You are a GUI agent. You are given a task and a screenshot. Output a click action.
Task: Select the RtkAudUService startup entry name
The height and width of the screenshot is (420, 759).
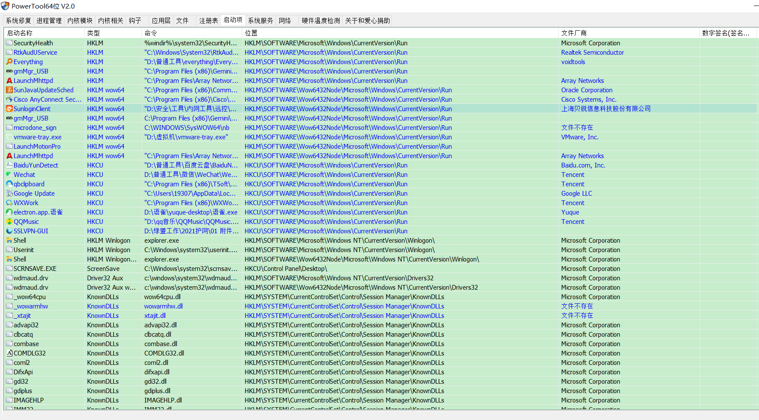point(35,52)
